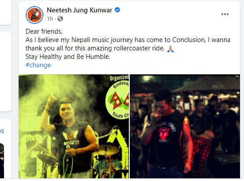Click the globe public-audience icon
This screenshot has height=181, width=244.
point(60,19)
